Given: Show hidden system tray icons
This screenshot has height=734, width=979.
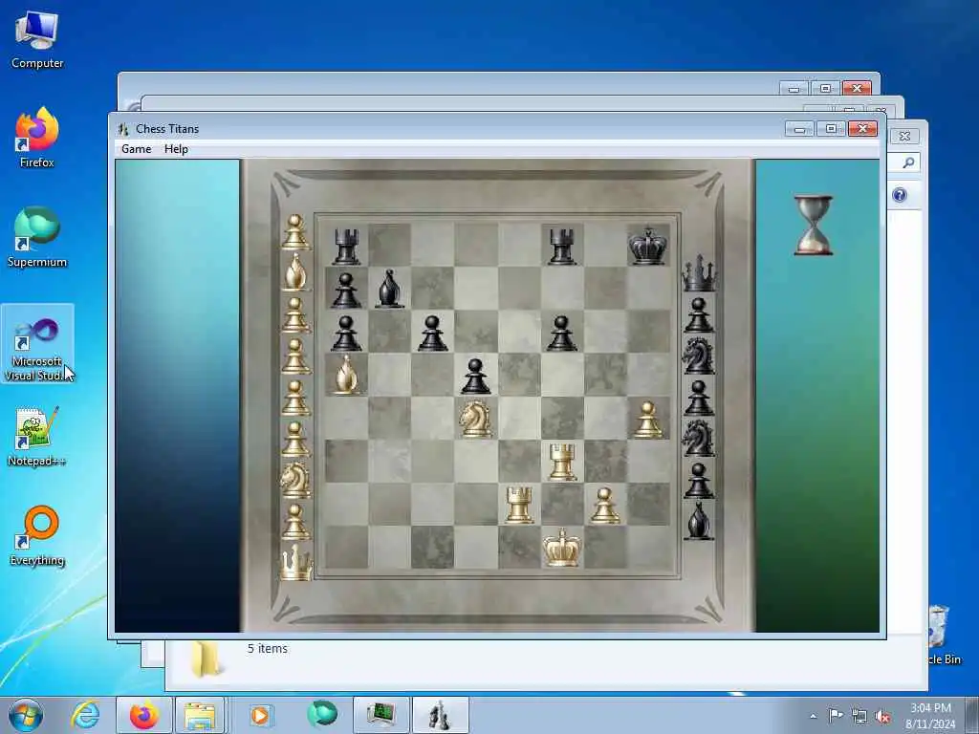Looking at the screenshot, I should pos(813,717).
